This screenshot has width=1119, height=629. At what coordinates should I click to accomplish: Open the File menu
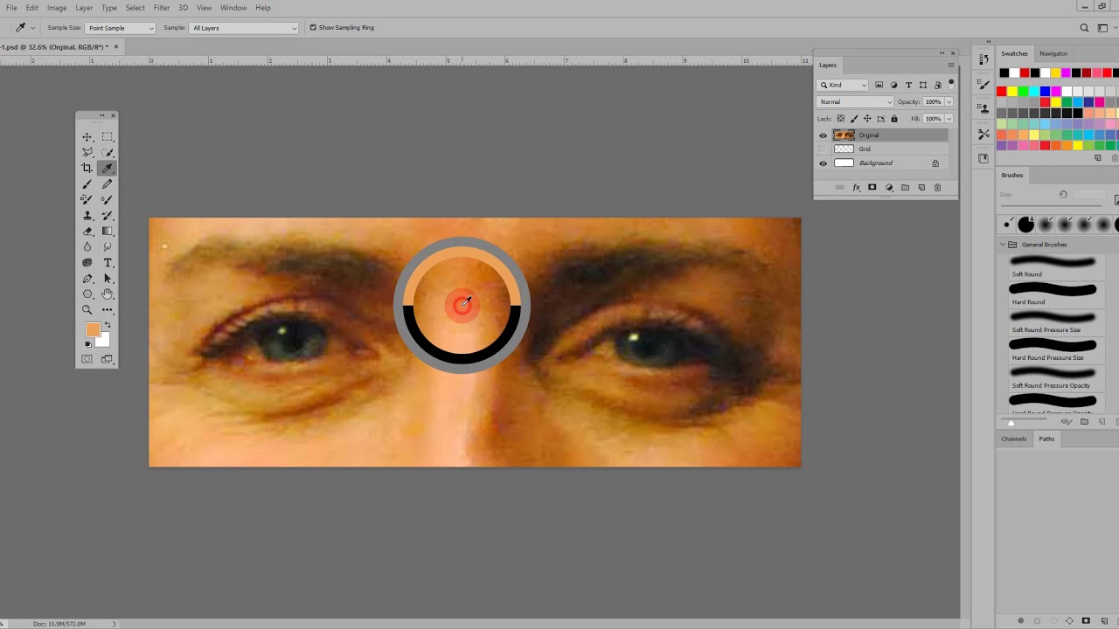[11, 8]
